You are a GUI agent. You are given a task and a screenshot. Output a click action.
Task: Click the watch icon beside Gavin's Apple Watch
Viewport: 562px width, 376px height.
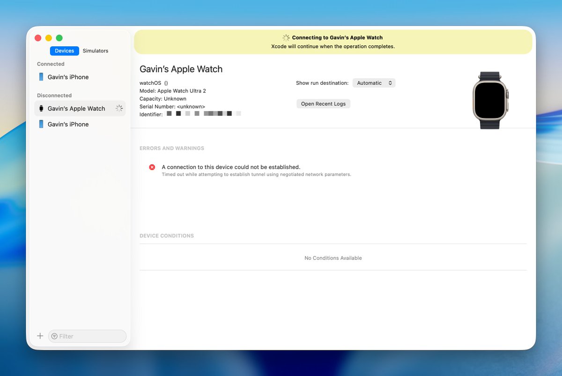click(41, 108)
